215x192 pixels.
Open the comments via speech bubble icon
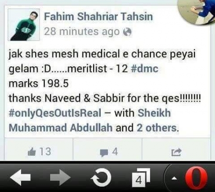[x=104, y=153]
